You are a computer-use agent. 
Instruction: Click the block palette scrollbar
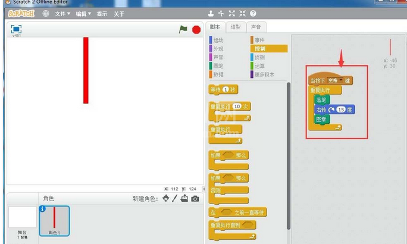[x=289, y=156]
